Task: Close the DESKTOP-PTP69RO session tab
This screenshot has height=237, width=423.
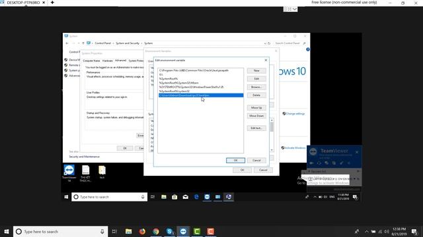Action: [x=44, y=3]
